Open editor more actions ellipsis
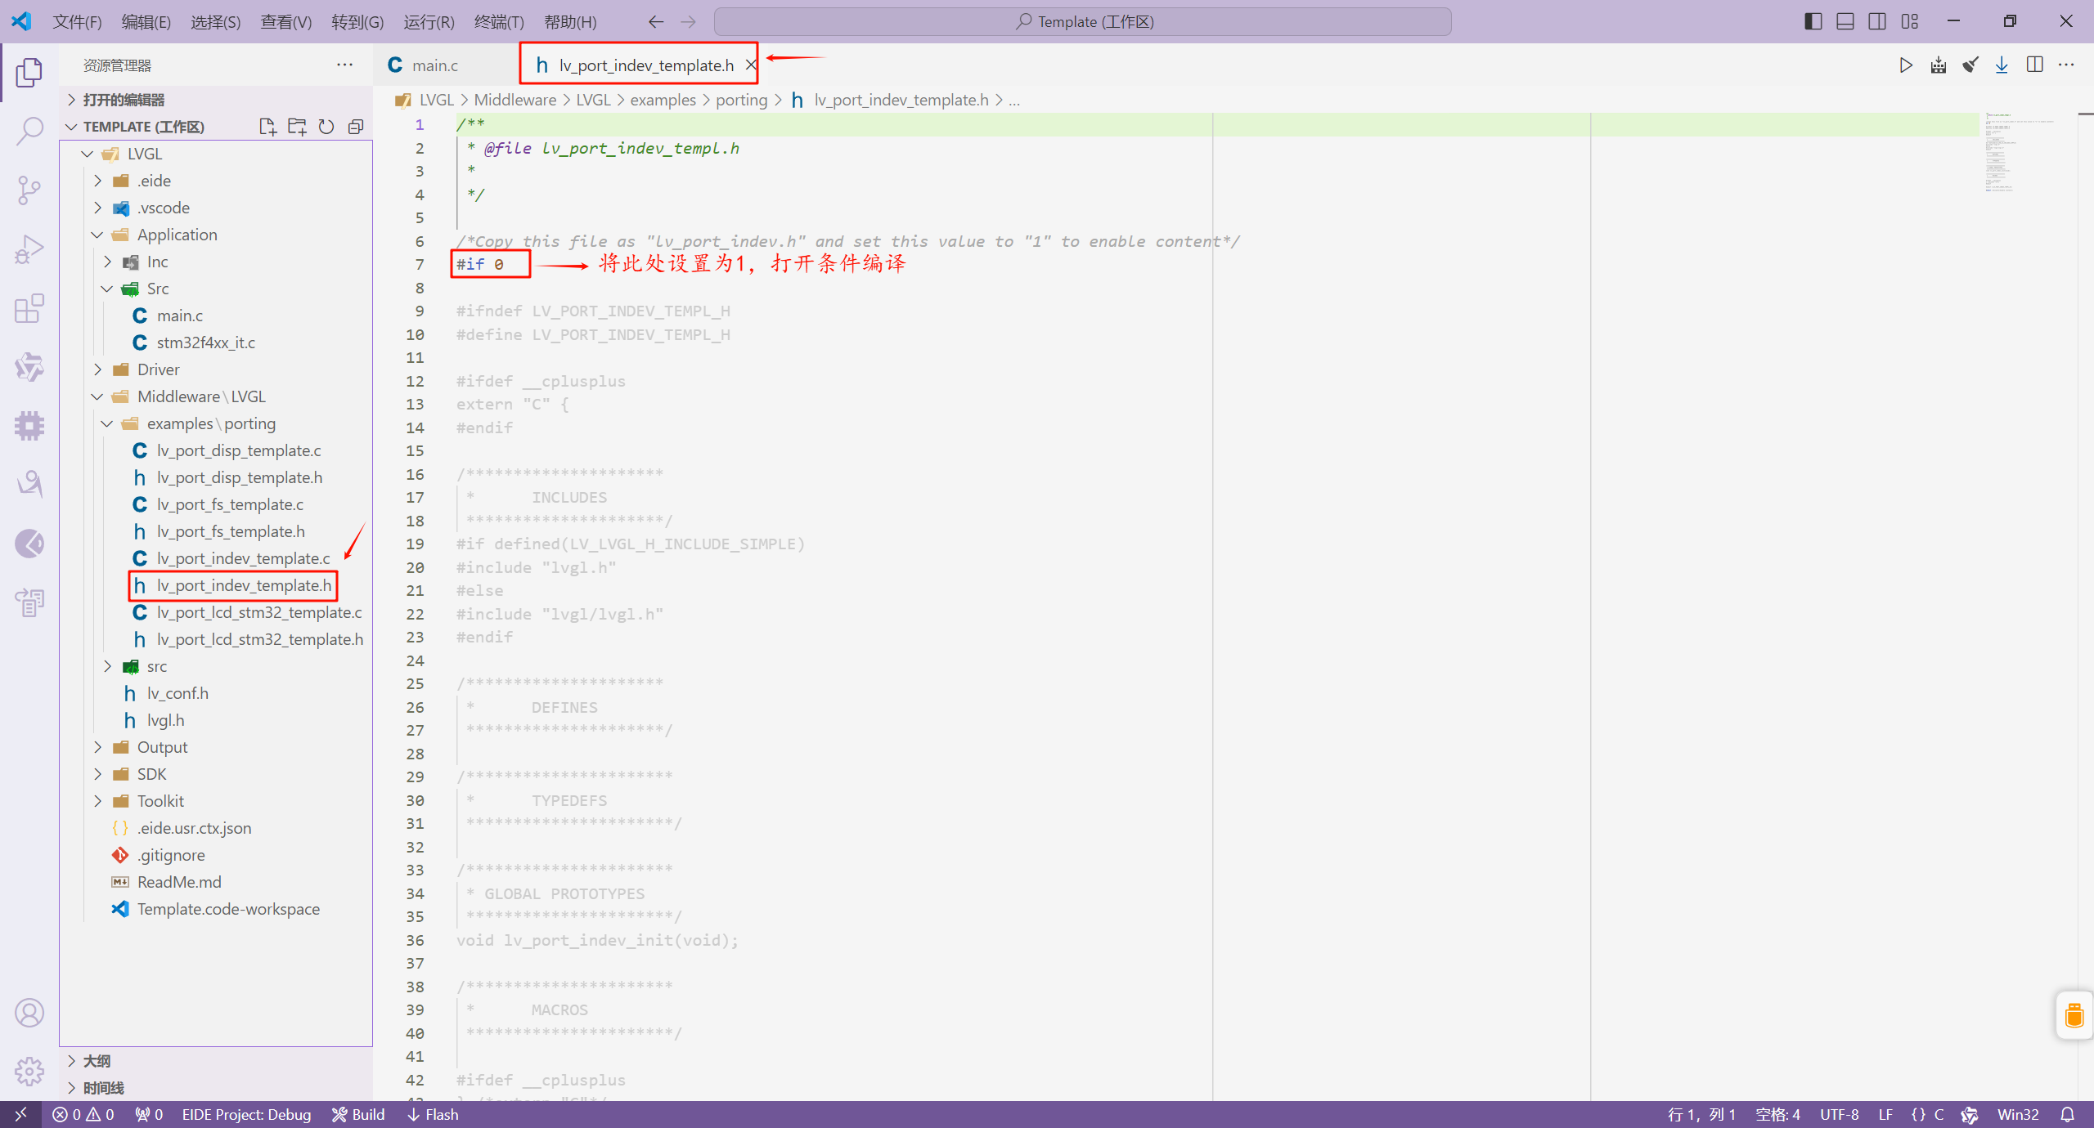 (x=2066, y=65)
